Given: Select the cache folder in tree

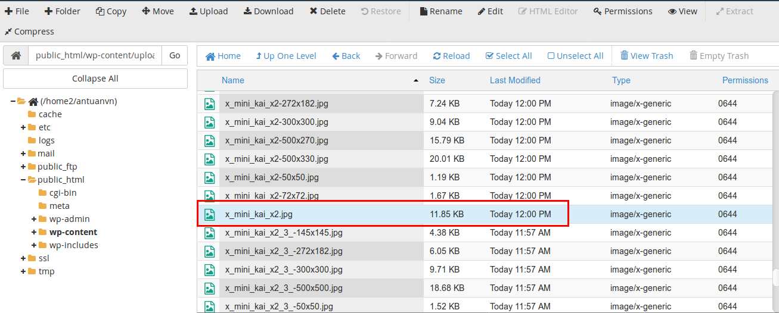Looking at the screenshot, I should coord(50,114).
